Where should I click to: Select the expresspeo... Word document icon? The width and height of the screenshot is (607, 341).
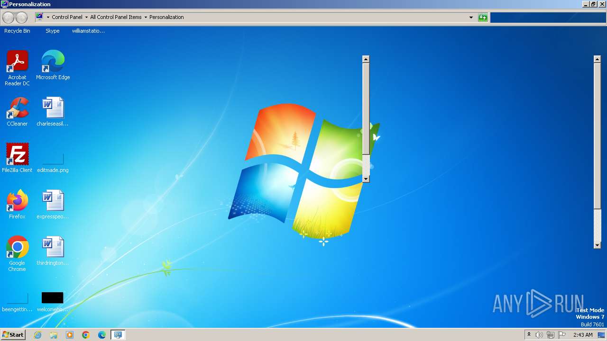click(53, 205)
